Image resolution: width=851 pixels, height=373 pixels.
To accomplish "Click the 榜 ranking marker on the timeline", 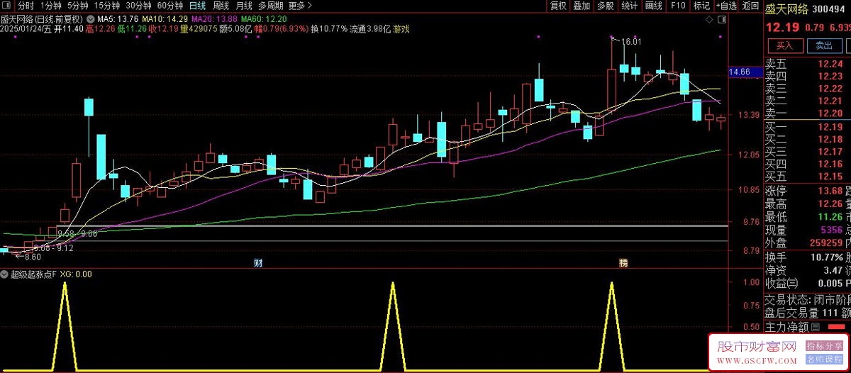I will pos(623,263).
